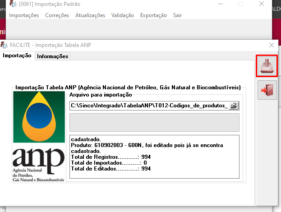
Task: Click the import (download arrow) button
Action: (267, 66)
